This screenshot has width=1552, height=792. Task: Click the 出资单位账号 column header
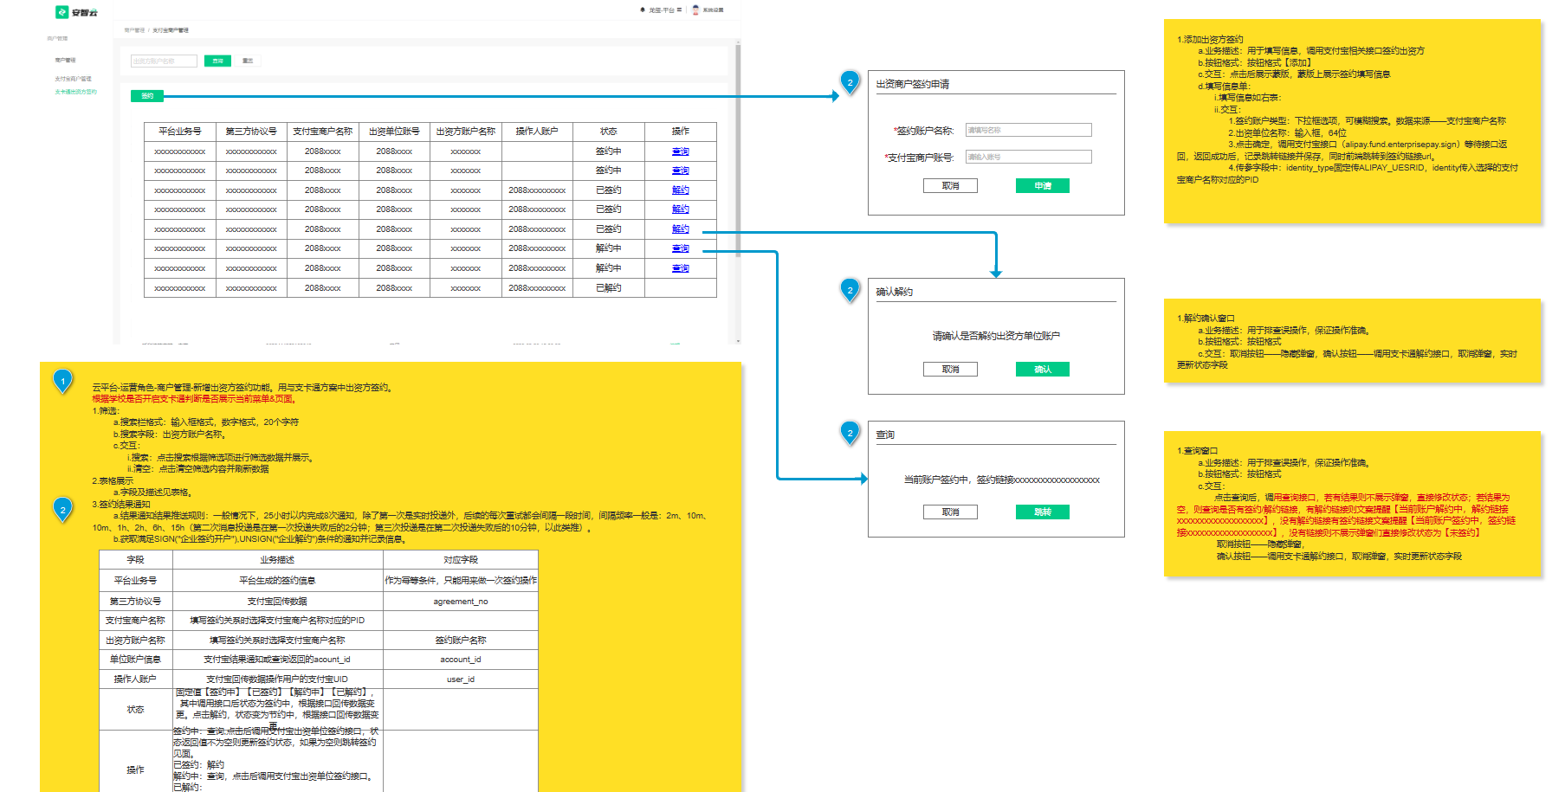(x=394, y=132)
